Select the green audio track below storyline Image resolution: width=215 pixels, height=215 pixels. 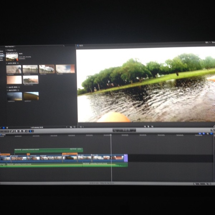[x=64, y=165]
